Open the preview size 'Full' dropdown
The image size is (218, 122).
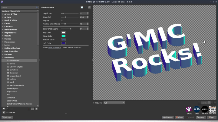tap(114, 103)
